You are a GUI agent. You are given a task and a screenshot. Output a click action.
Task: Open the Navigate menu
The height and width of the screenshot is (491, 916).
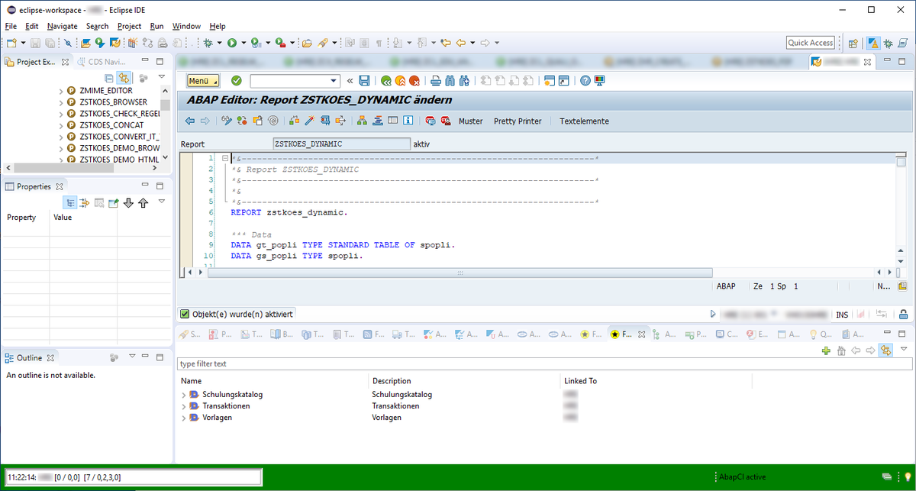[x=62, y=26]
